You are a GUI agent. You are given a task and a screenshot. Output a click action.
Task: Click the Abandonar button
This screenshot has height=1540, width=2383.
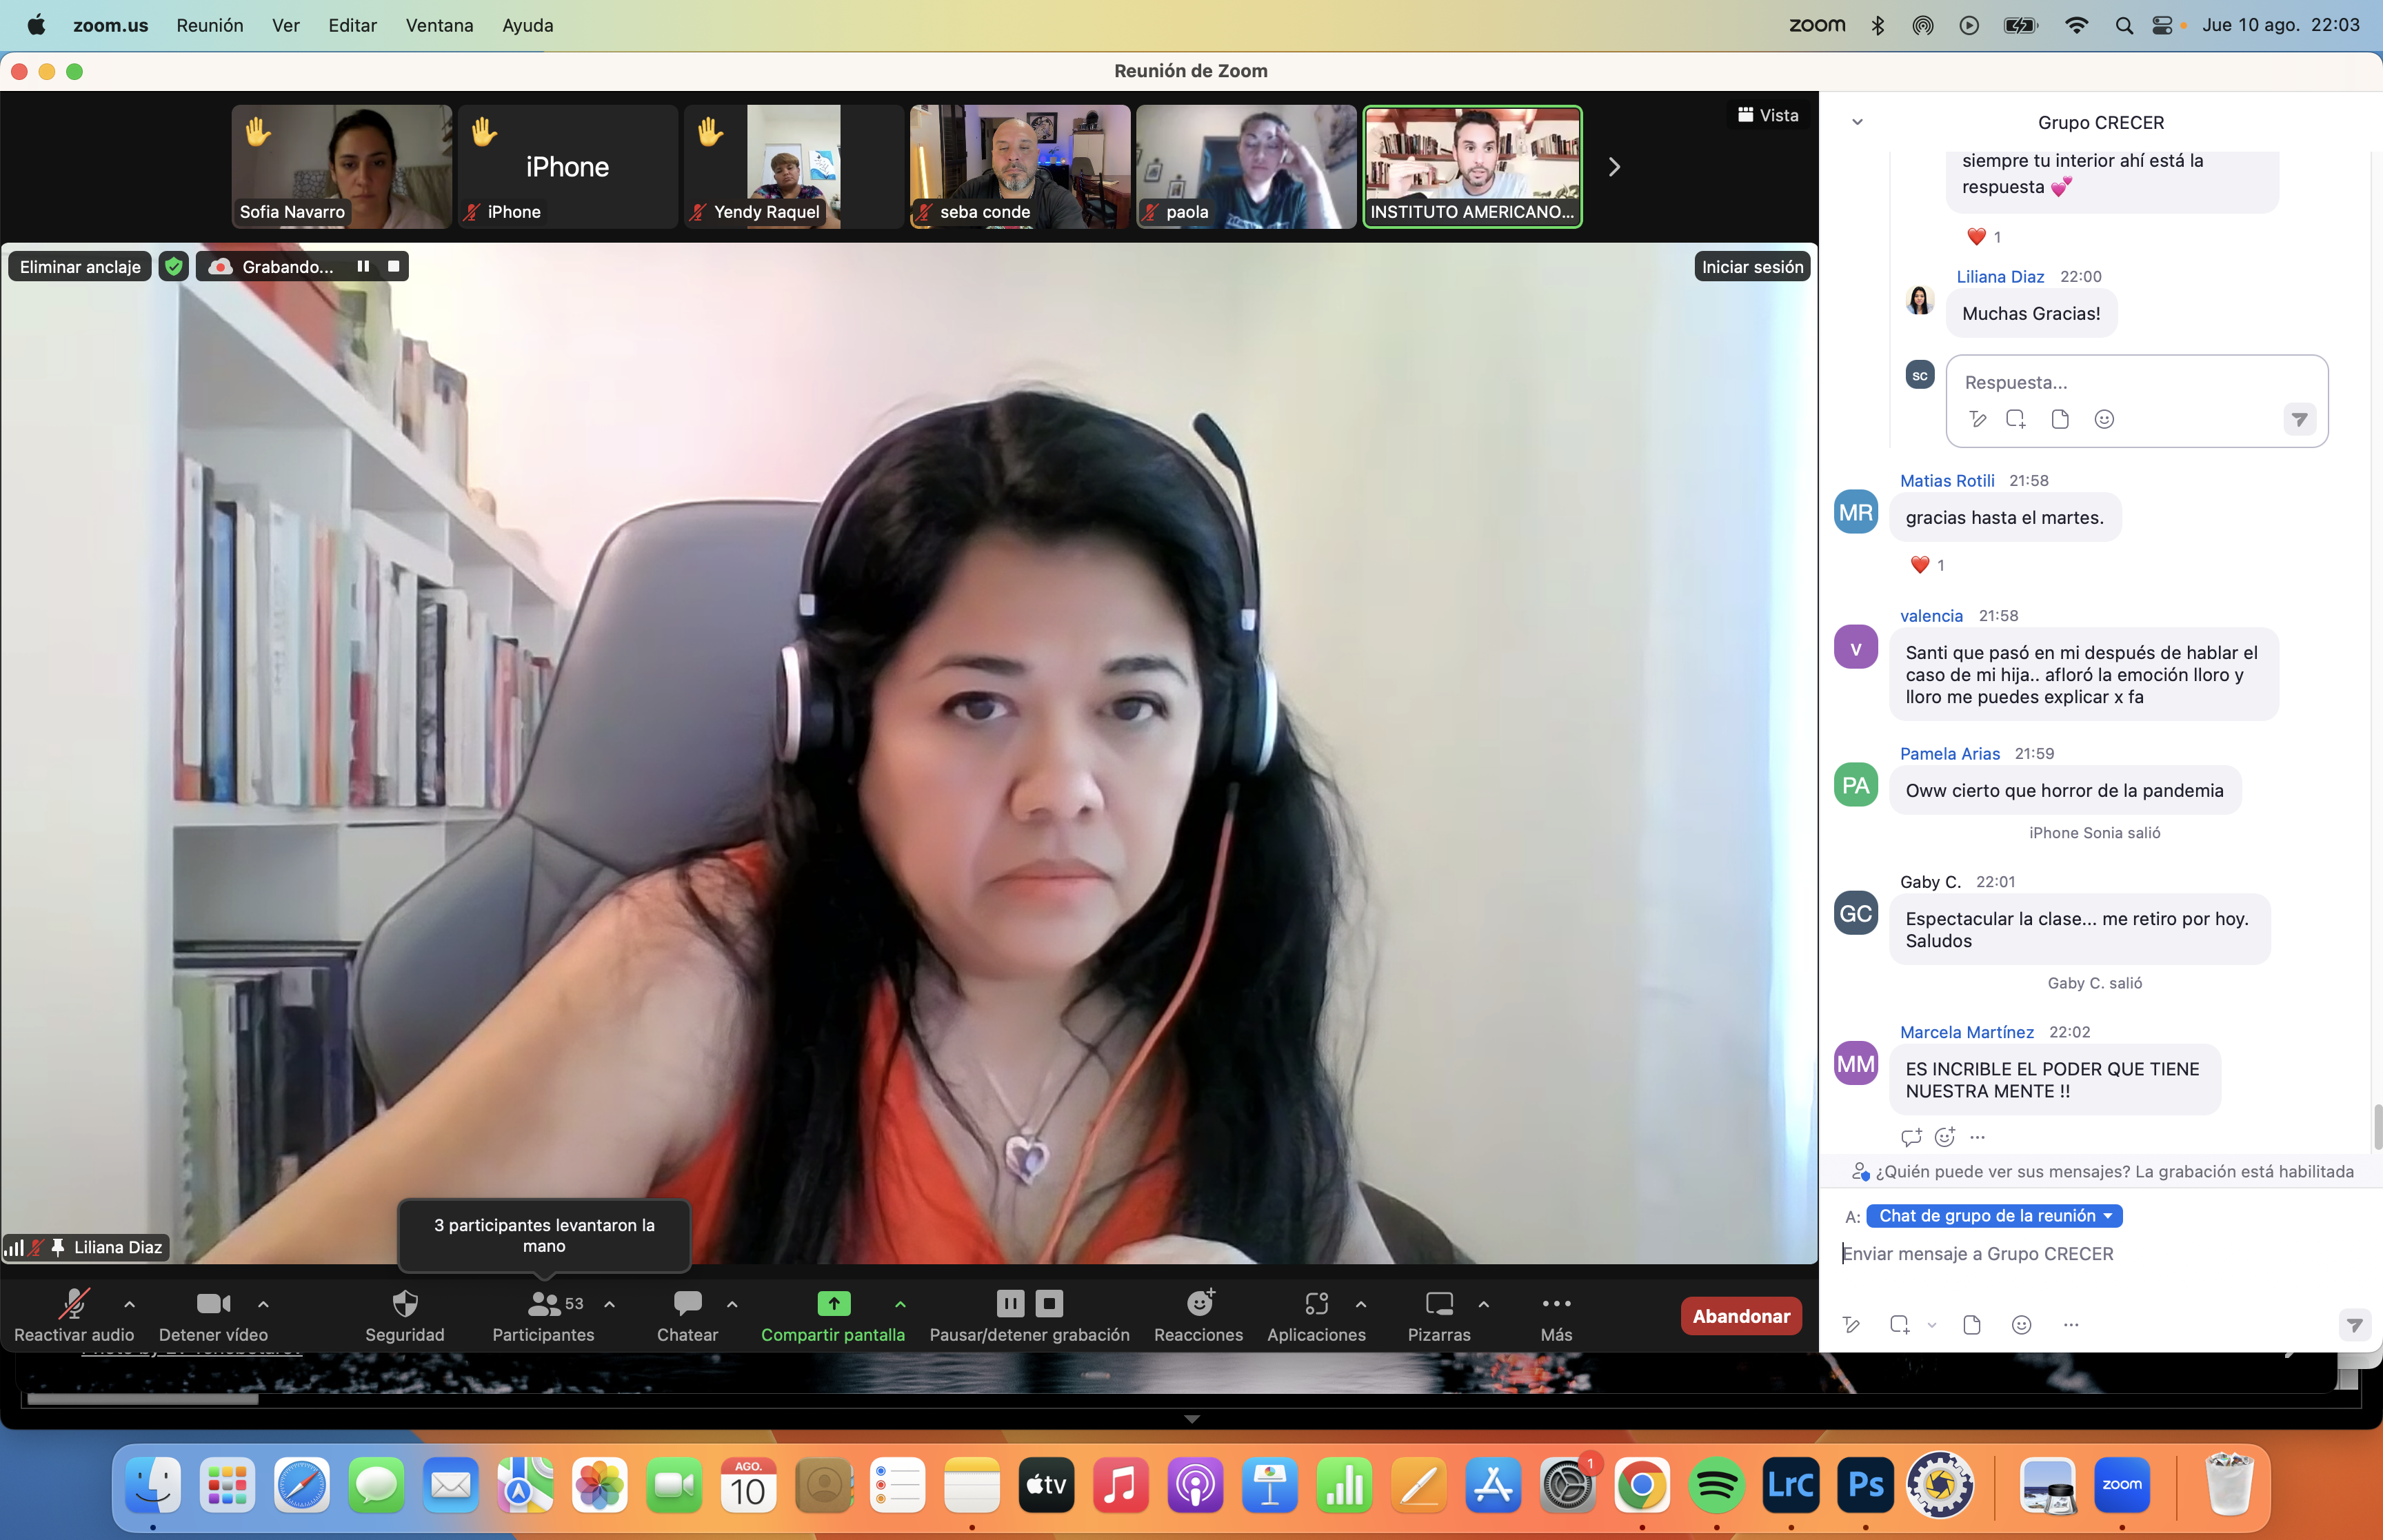pyautogui.click(x=1740, y=1316)
